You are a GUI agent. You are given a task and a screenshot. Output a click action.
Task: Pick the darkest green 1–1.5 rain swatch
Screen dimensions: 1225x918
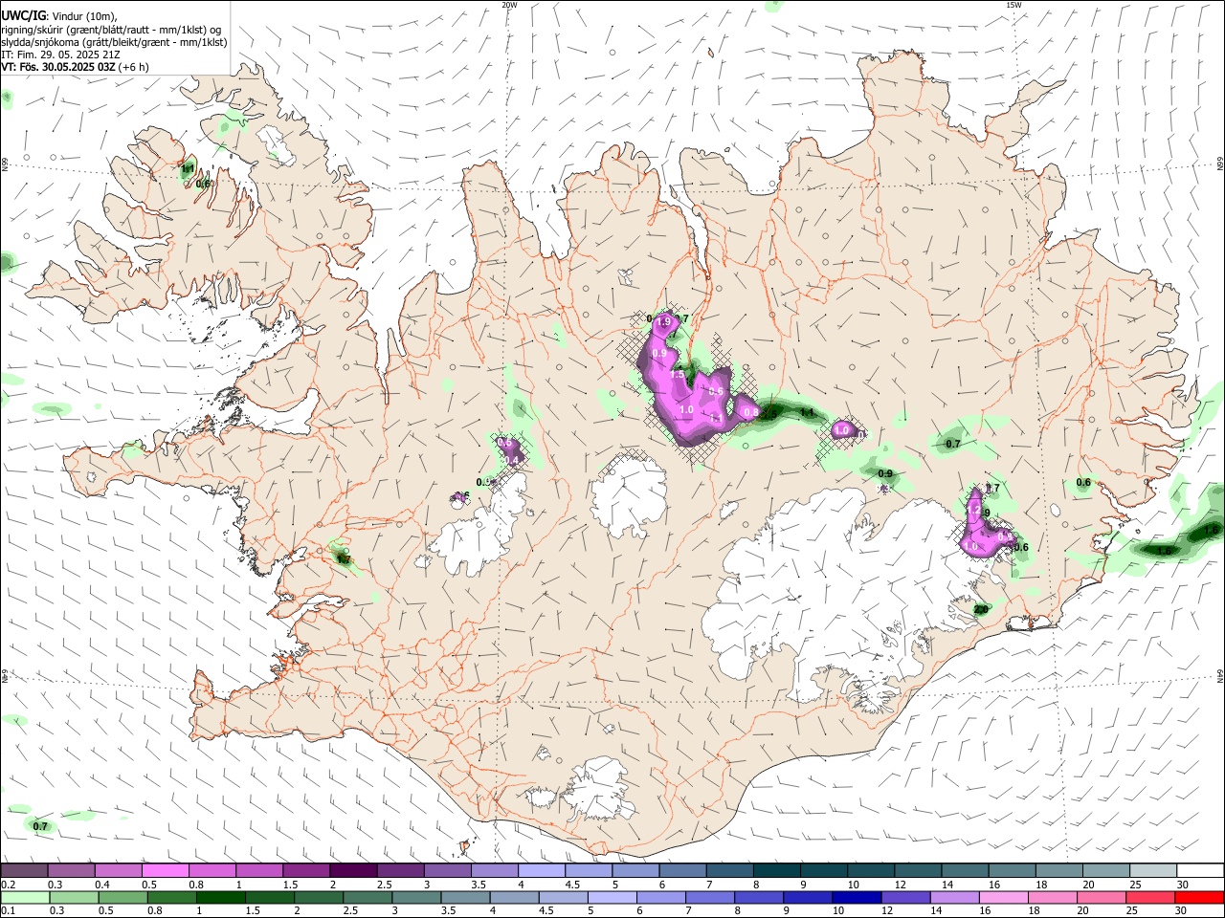point(220,897)
